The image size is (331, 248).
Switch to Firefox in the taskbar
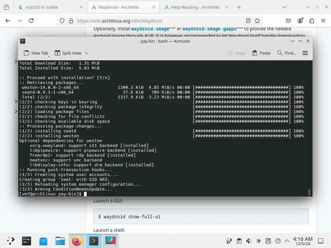click(x=77, y=241)
